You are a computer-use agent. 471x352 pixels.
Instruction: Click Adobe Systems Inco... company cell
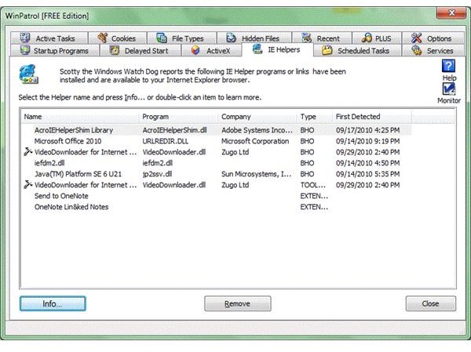(x=257, y=130)
